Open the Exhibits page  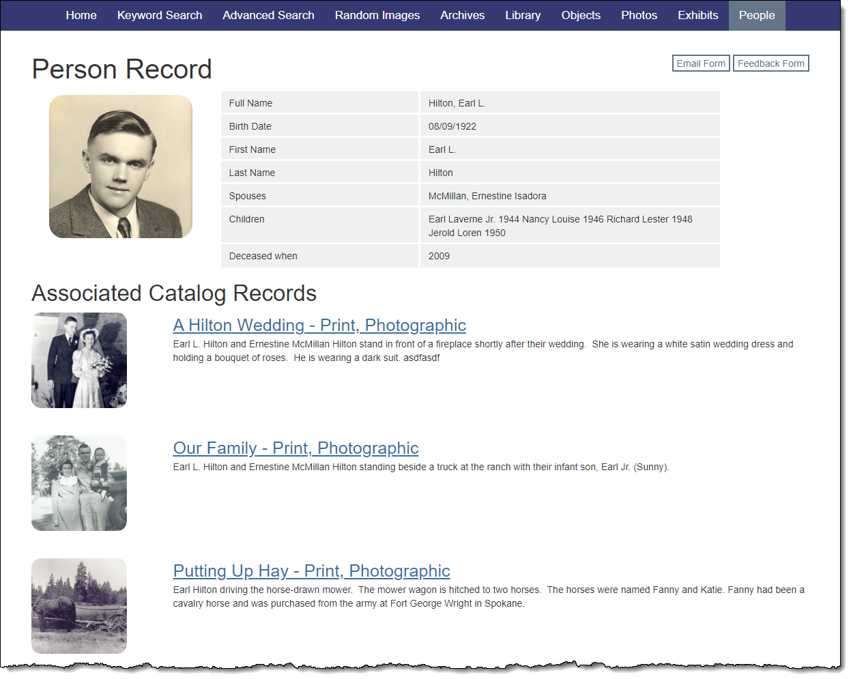click(x=697, y=15)
